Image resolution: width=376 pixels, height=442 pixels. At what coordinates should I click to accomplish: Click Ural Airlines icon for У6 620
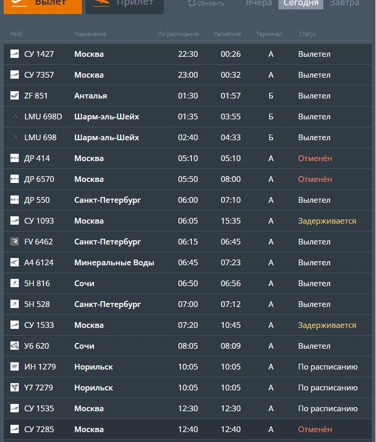15,346
